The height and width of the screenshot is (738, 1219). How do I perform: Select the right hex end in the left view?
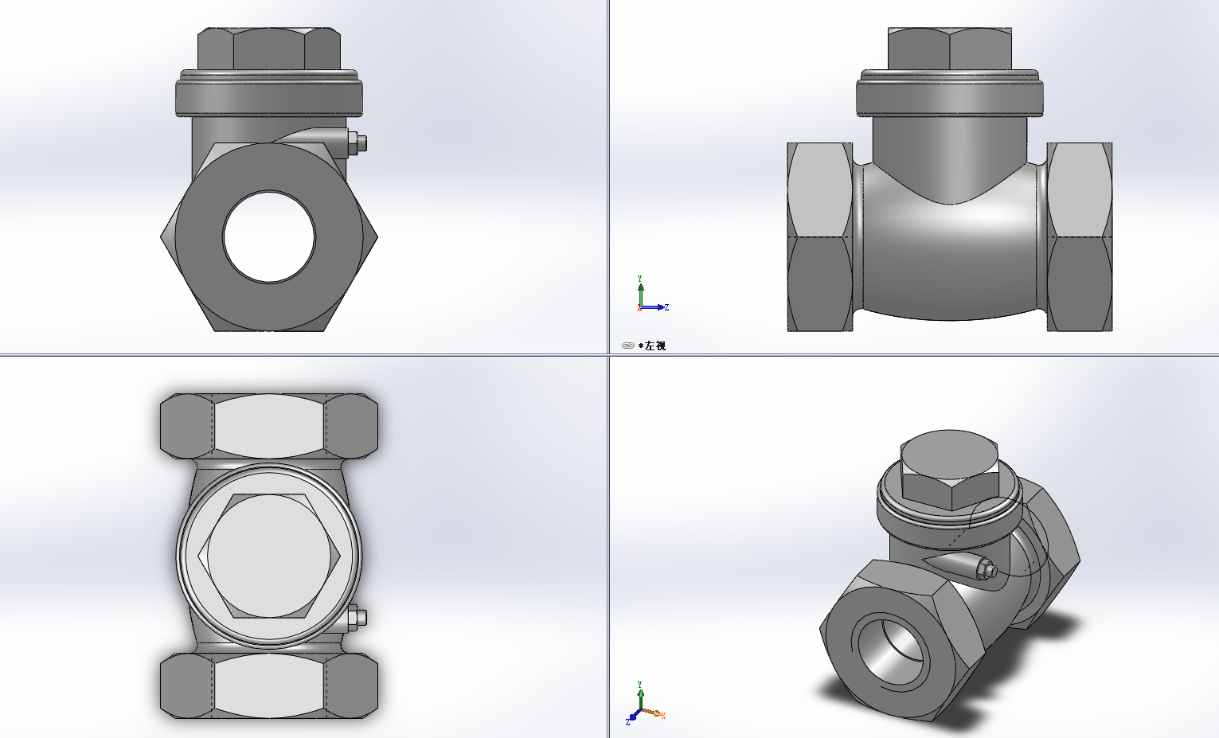(1079, 236)
